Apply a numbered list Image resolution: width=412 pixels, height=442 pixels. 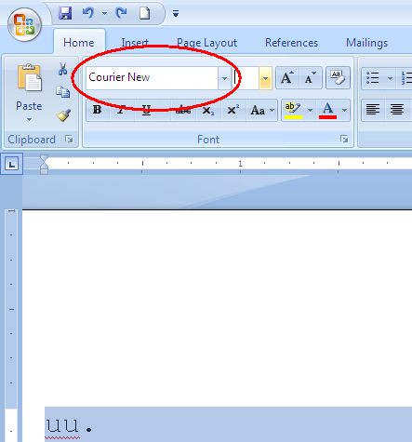tap(405, 77)
